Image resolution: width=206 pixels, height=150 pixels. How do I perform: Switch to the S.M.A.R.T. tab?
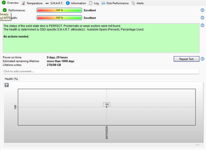click(54, 3)
